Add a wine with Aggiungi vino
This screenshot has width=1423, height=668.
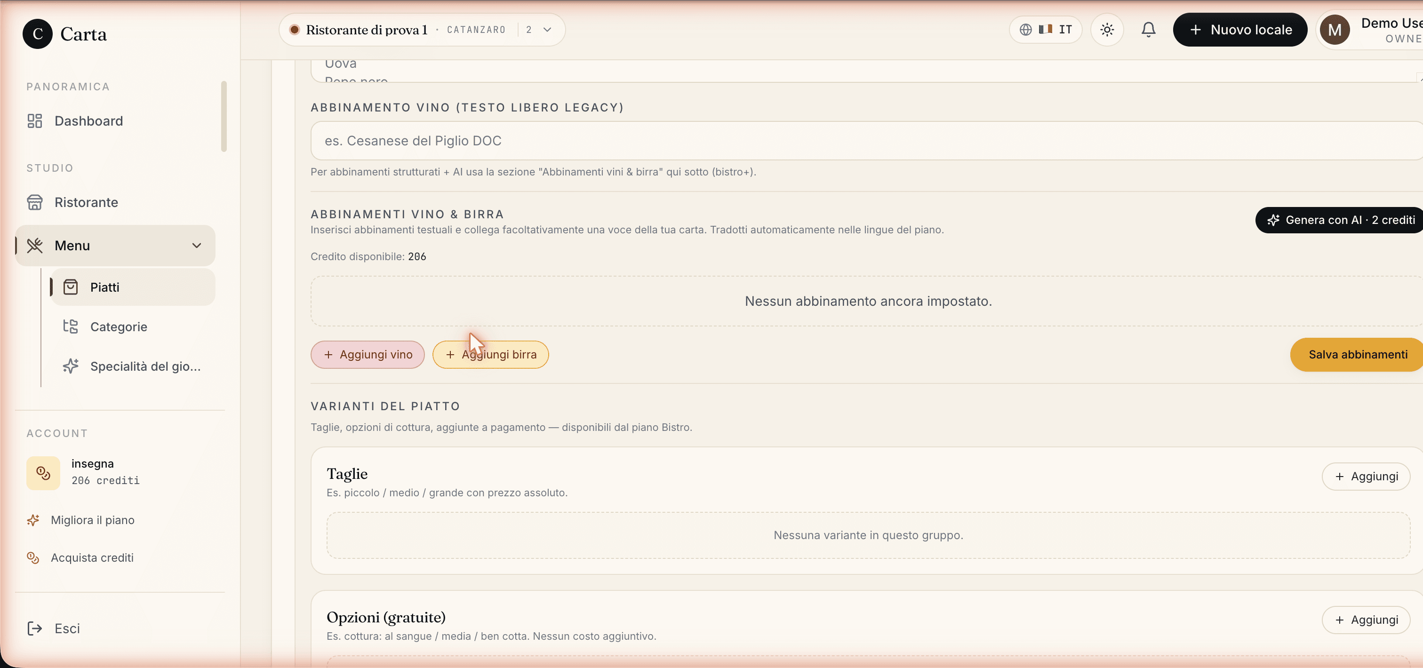pyautogui.click(x=368, y=354)
